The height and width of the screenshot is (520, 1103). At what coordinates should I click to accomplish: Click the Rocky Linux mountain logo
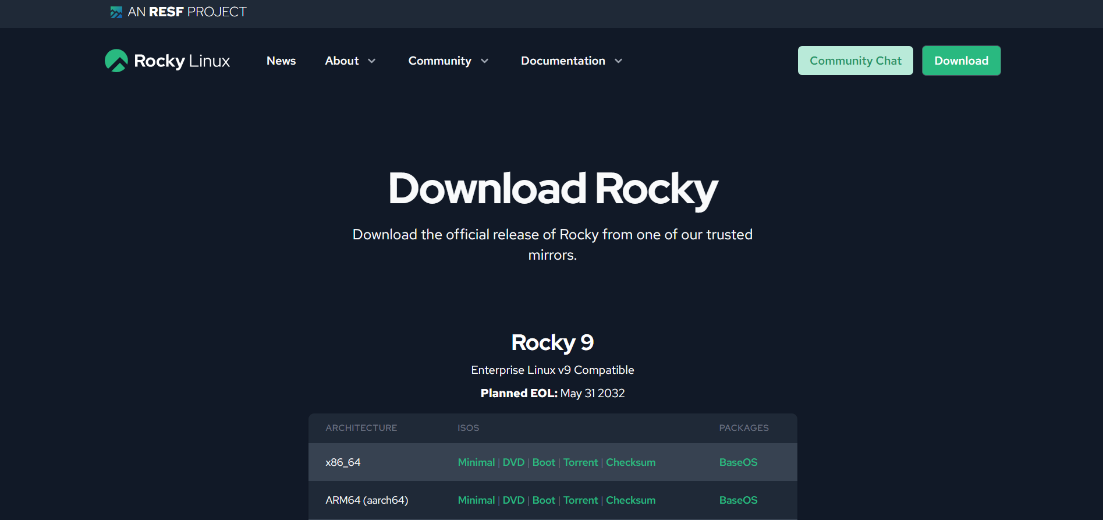pyautogui.click(x=116, y=61)
